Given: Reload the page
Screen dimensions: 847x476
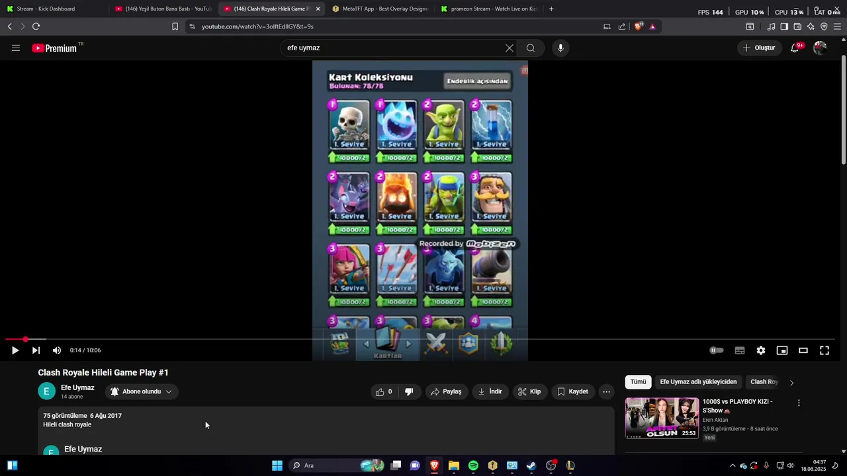Looking at the screenshot, I should (x=36, y=26).
